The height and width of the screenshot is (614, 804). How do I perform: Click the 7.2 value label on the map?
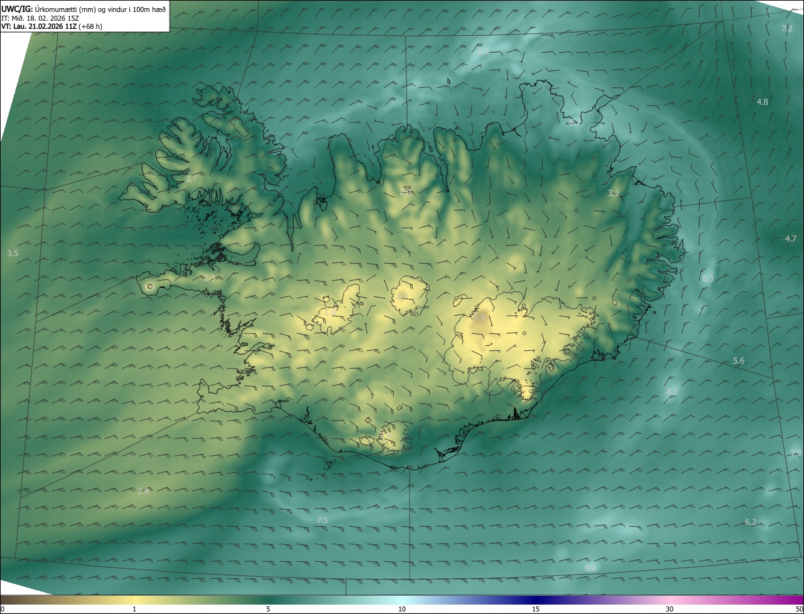(x=787, y=29)
